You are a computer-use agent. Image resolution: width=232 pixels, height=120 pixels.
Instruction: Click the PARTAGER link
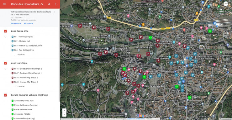click(16, 23)
